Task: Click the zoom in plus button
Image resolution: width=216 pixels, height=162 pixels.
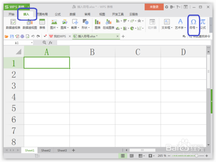Action: click(x=207, y=156)
